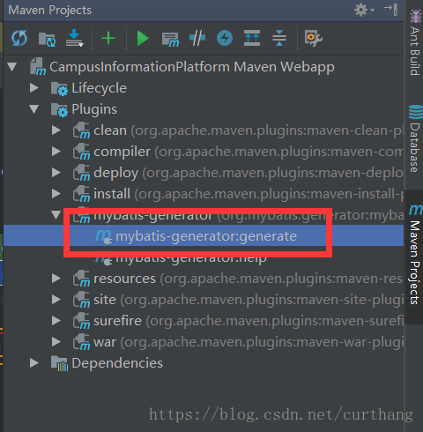Select the deploy plugin row

tap(204, 173)
